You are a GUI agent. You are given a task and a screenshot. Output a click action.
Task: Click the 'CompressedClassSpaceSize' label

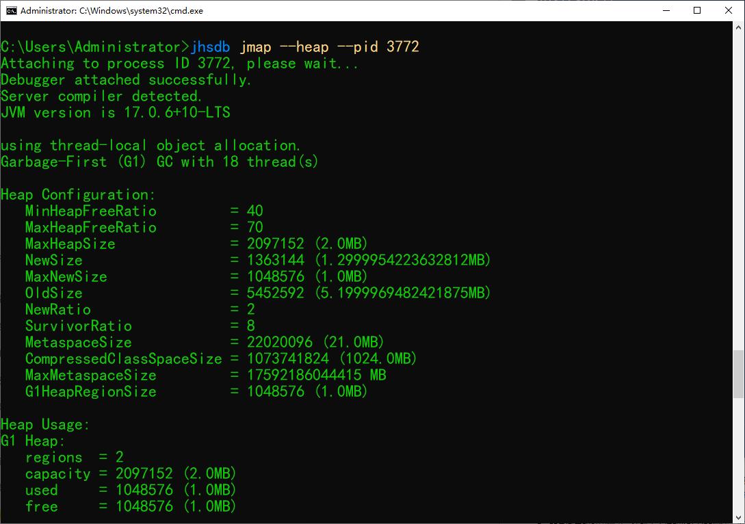124,359
